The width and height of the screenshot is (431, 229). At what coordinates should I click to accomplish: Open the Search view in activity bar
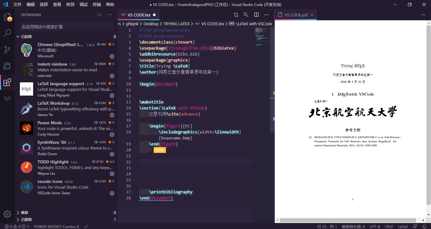[7, 33]
